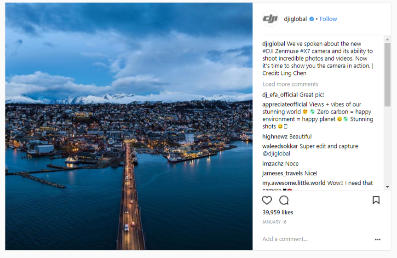
Task: Open the @djiglobal mention link
Action: 276,154
